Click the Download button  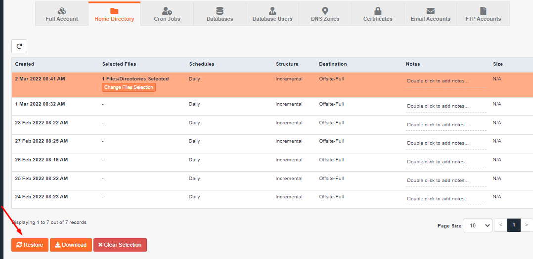pos(70,245)
